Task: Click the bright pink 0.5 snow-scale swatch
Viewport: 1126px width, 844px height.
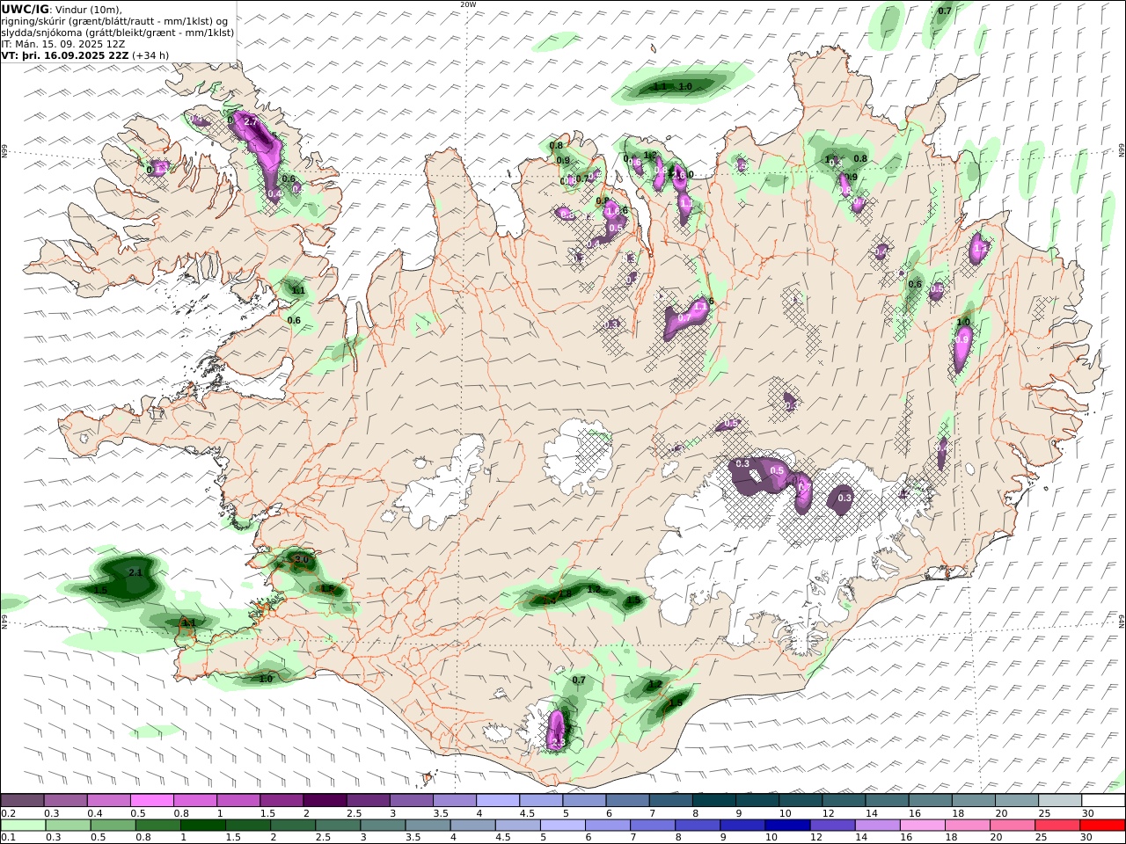Action: (151, 801)
